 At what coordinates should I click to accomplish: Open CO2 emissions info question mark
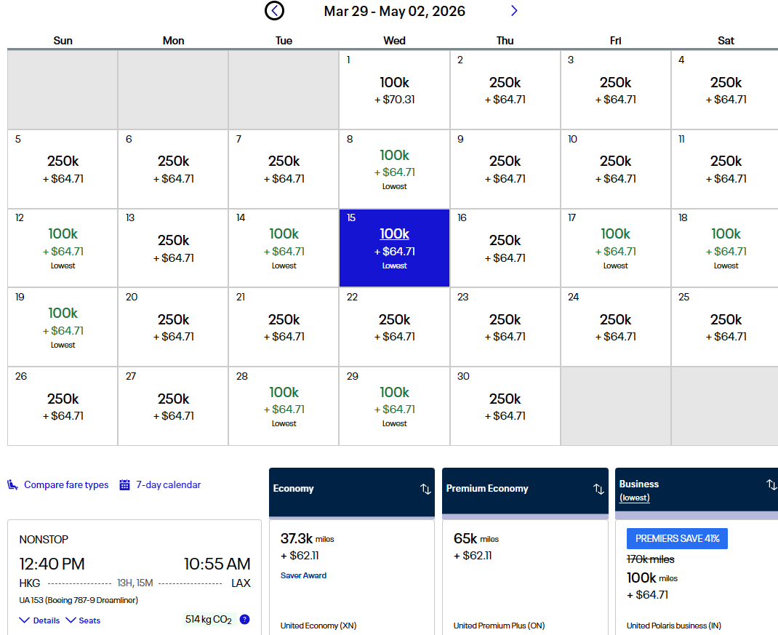click(x=244, y=620)
